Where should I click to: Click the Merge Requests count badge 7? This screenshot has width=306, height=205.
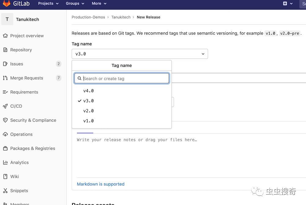pos(58,78)
